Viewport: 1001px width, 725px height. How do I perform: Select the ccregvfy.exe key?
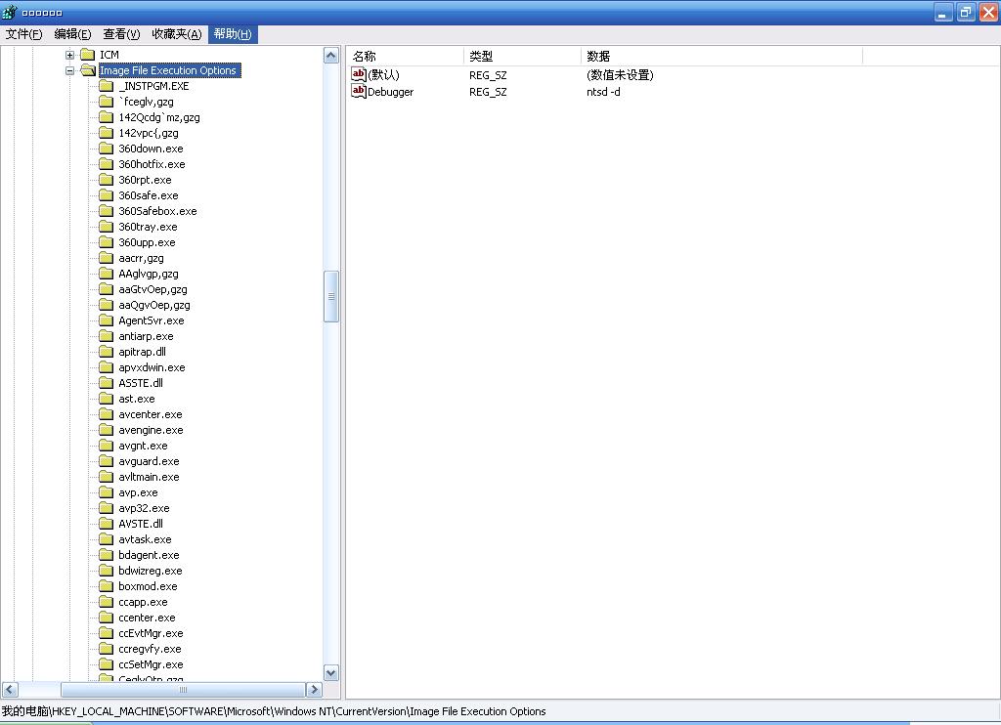pos(150,649)
